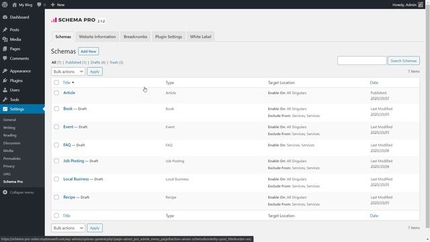
Task: Click the Add New schema button
Action: (89, 51)
